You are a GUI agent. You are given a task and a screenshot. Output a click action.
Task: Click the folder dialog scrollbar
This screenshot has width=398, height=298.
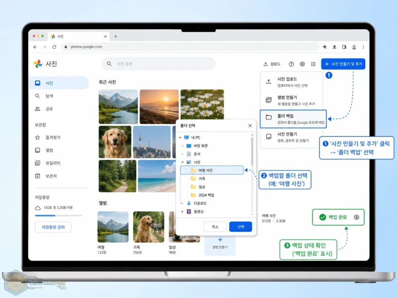click(x=252, y=151)
